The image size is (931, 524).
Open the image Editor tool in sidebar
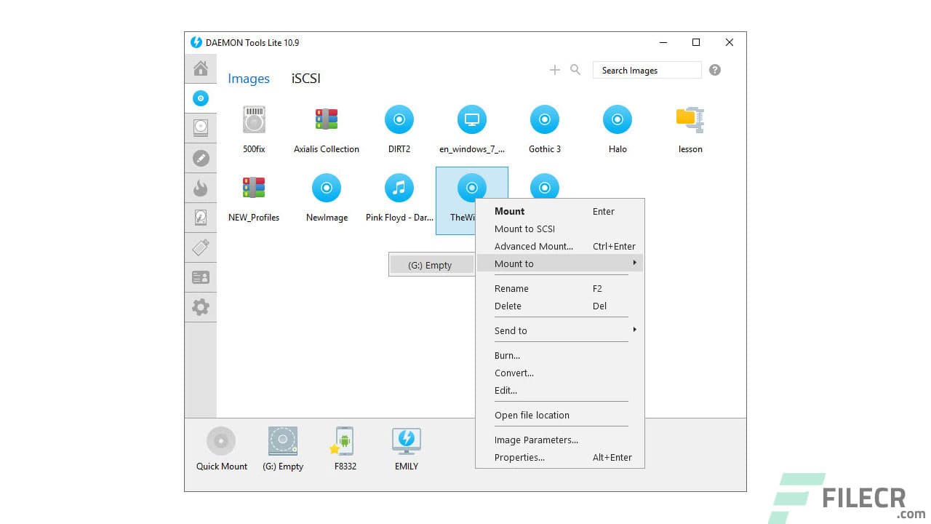201,157
